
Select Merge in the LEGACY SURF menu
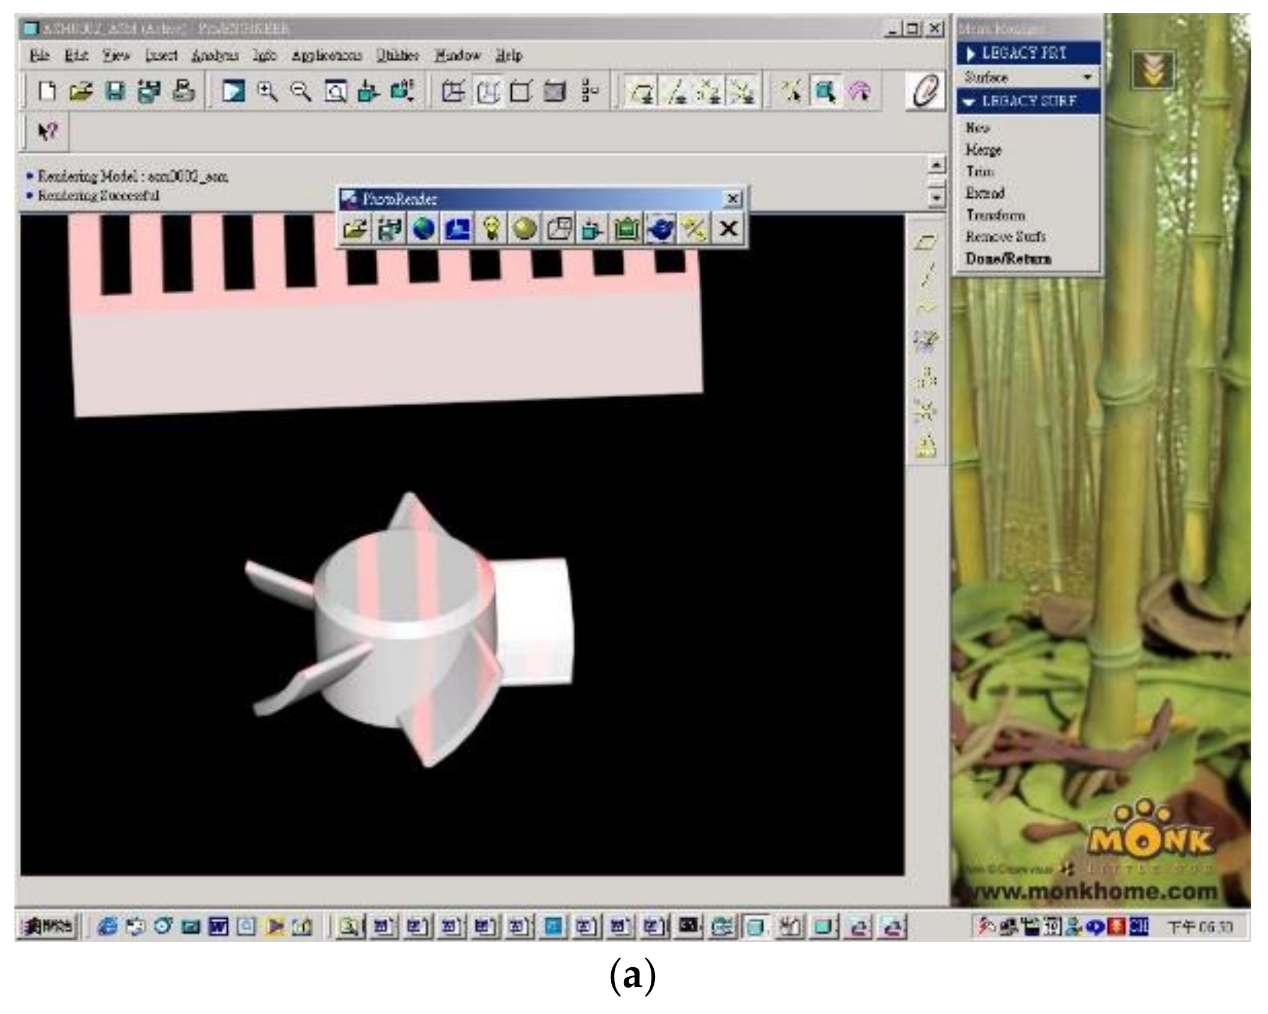tap(983, 150)
